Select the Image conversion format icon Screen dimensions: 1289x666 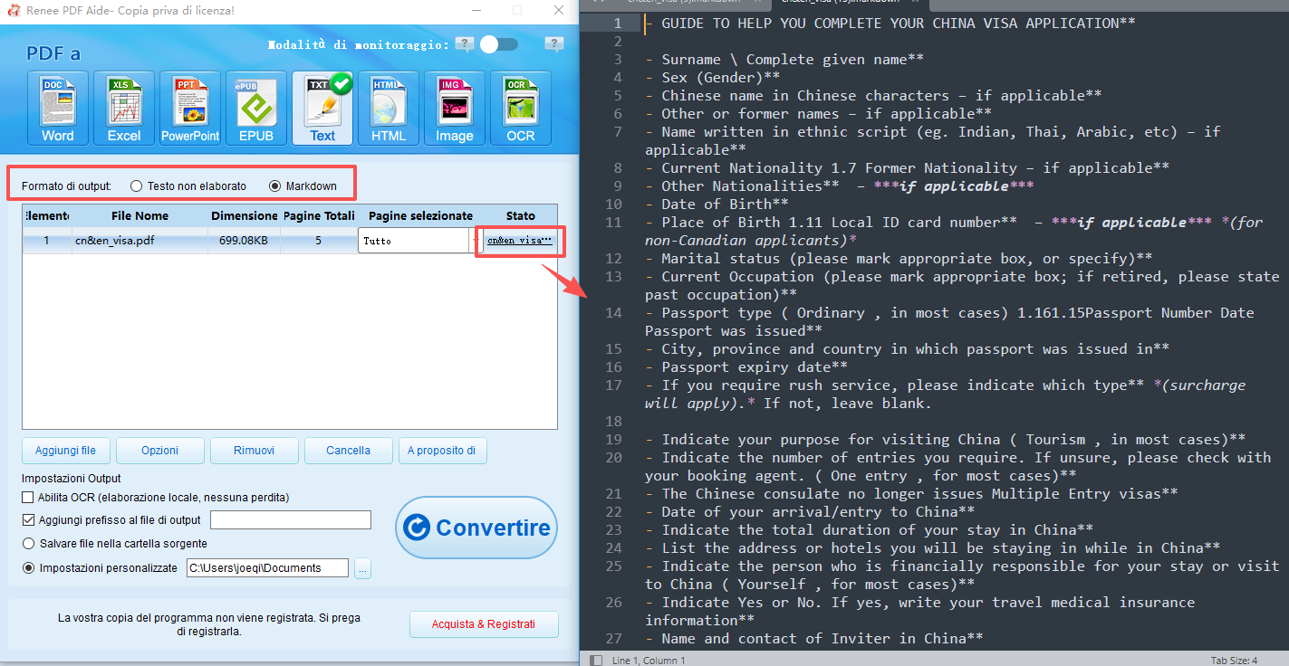point(454,107)
